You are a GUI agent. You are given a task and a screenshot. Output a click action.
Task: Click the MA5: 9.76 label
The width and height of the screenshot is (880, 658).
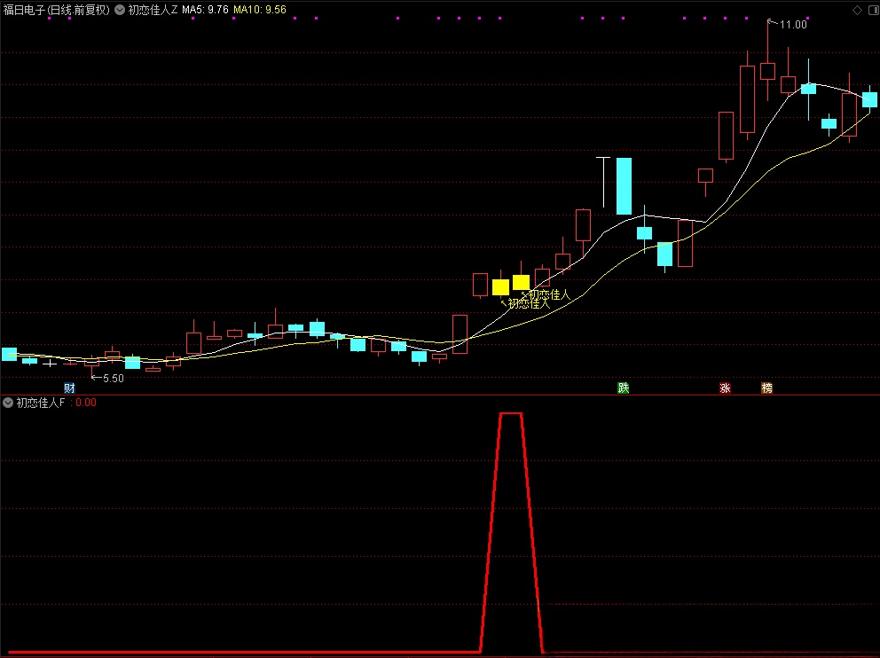205,11
